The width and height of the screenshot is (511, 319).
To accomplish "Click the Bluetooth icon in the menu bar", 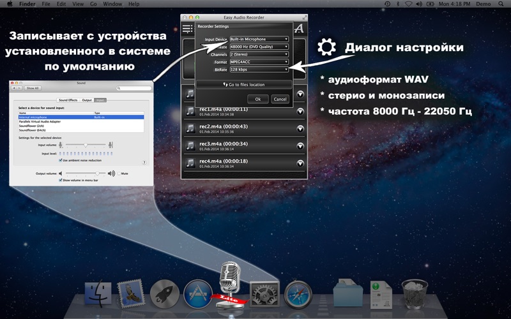I will coord(397,4).
